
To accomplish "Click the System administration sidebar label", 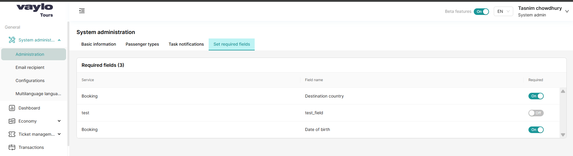I will coord(36,40).
